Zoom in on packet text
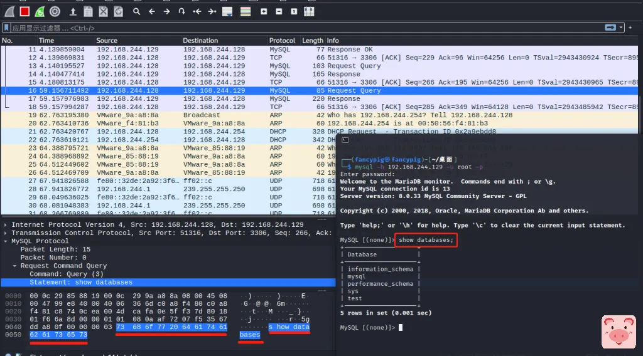Screen dimensions: 643x356 [264, 11]
